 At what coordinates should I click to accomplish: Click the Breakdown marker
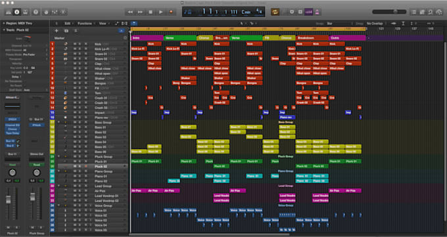pyautogui.click(x=312, y=38)
